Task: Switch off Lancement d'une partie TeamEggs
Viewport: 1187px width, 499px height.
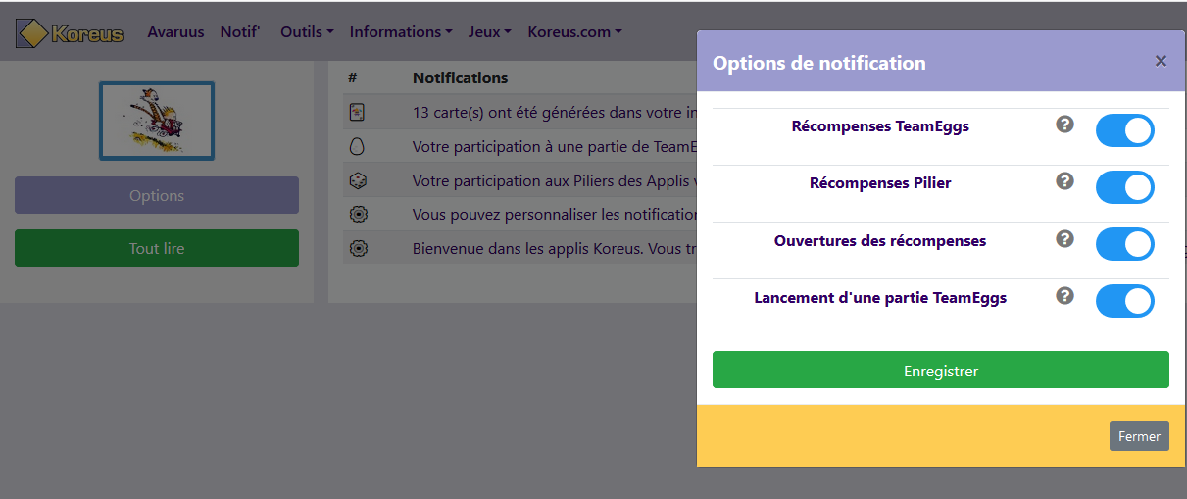Action: [1124, 301]
